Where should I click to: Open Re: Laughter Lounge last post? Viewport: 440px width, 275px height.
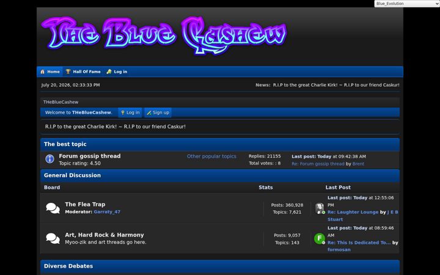coord(353,212)
